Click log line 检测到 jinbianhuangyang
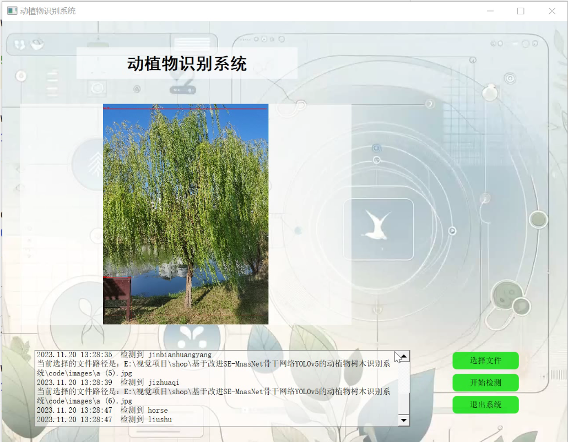This screenshot has width=568, height=442. coord(124,355)
